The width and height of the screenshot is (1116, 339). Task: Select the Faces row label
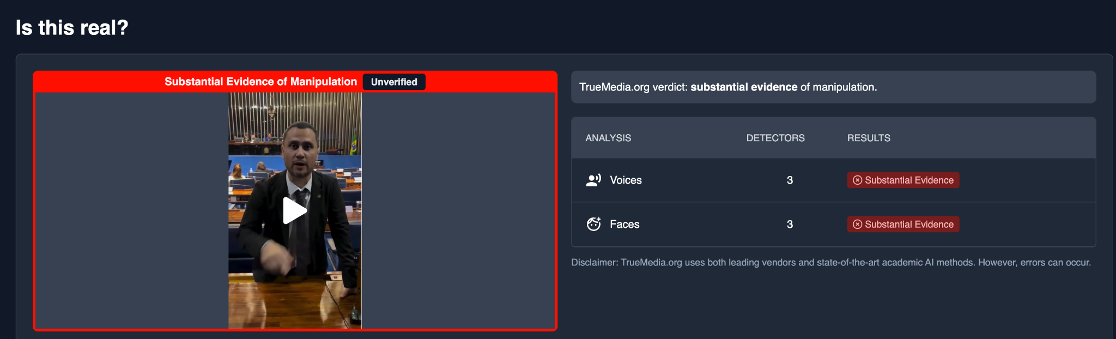coord(624,224)
